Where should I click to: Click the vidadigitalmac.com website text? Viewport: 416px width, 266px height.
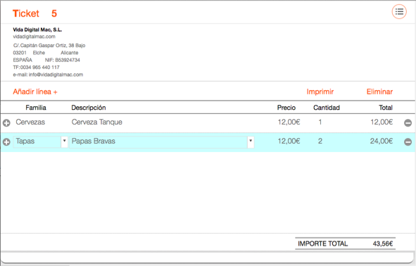click(x=34, y=37)
